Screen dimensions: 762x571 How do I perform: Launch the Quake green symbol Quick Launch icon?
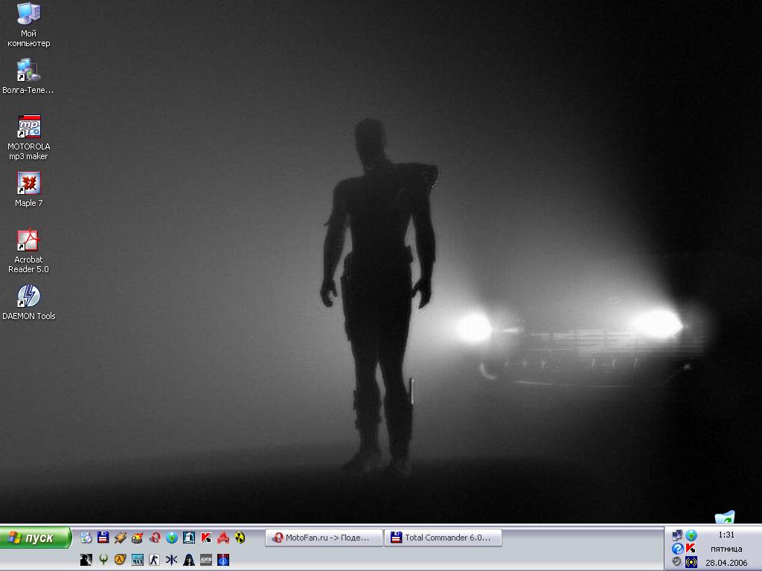(103, 560)
